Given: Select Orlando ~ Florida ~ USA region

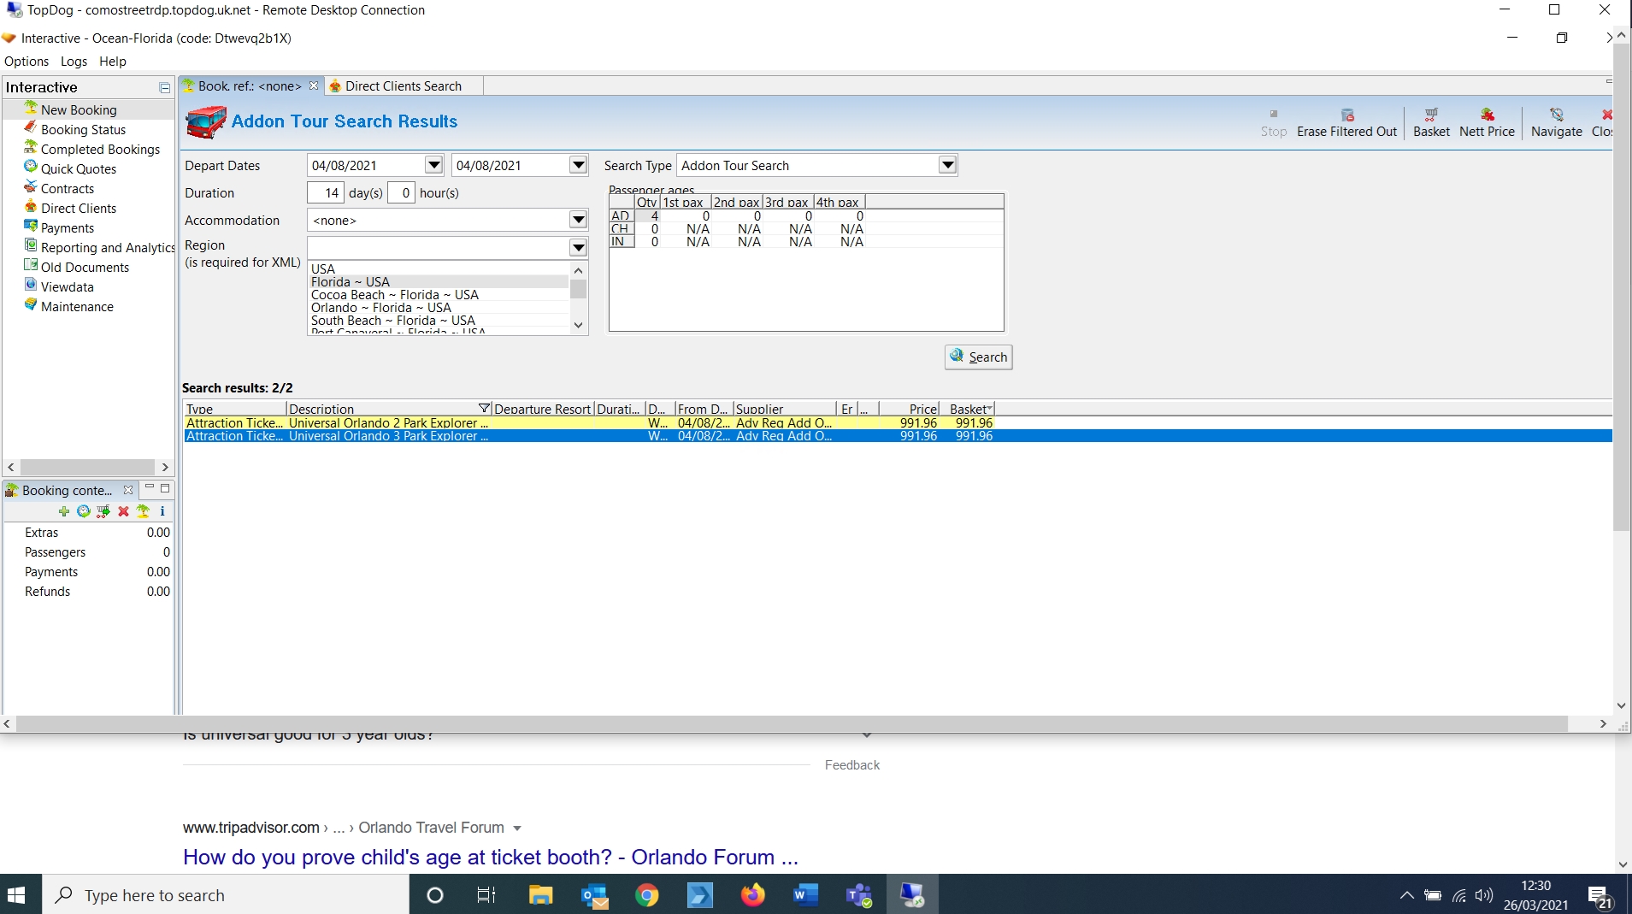Looking at the screenshot, I should click(439, 307).
